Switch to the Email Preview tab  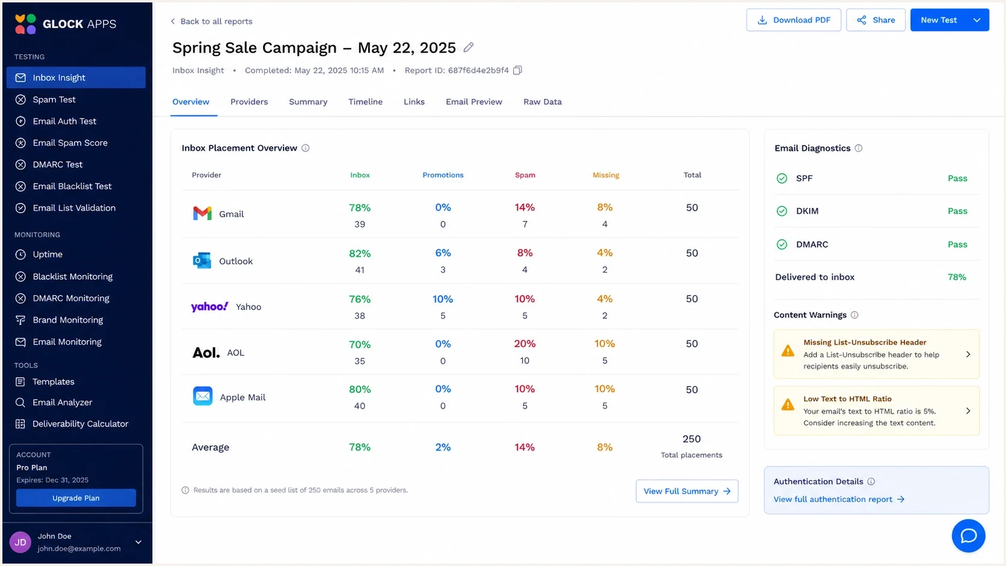(x=474, y=102)
